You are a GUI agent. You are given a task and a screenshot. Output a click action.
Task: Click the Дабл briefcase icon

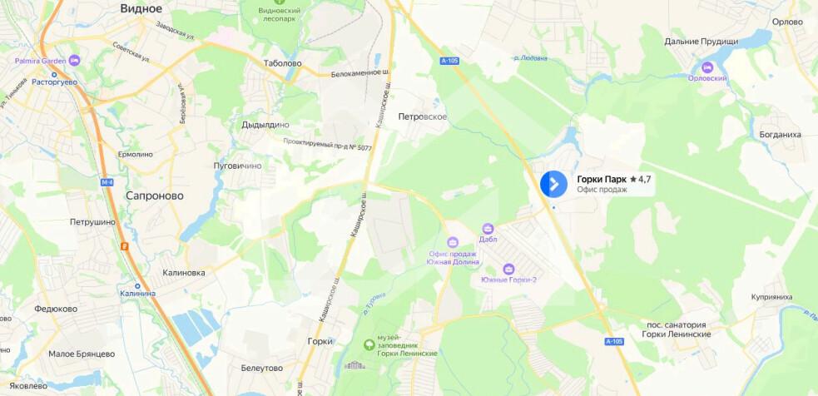488,228
